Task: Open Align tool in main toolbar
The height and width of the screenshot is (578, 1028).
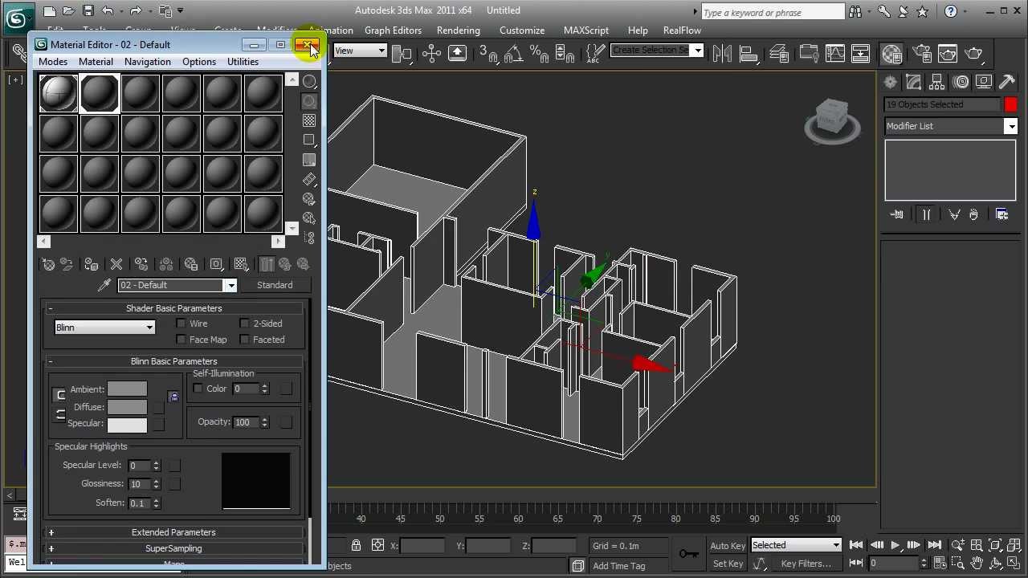Action: click(749, 54)
